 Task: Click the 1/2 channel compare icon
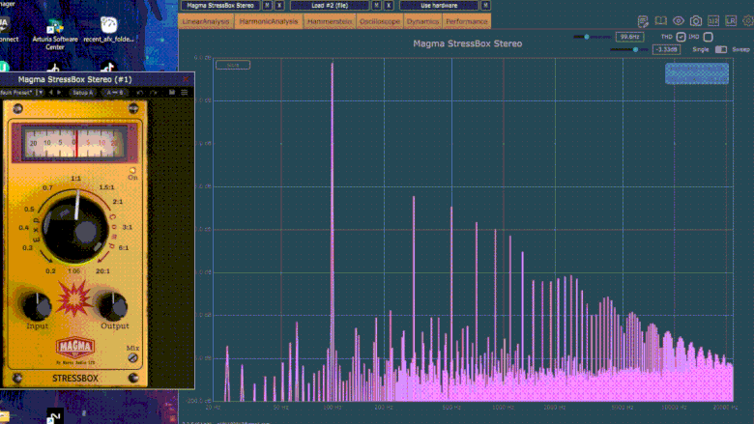(713, 21)
